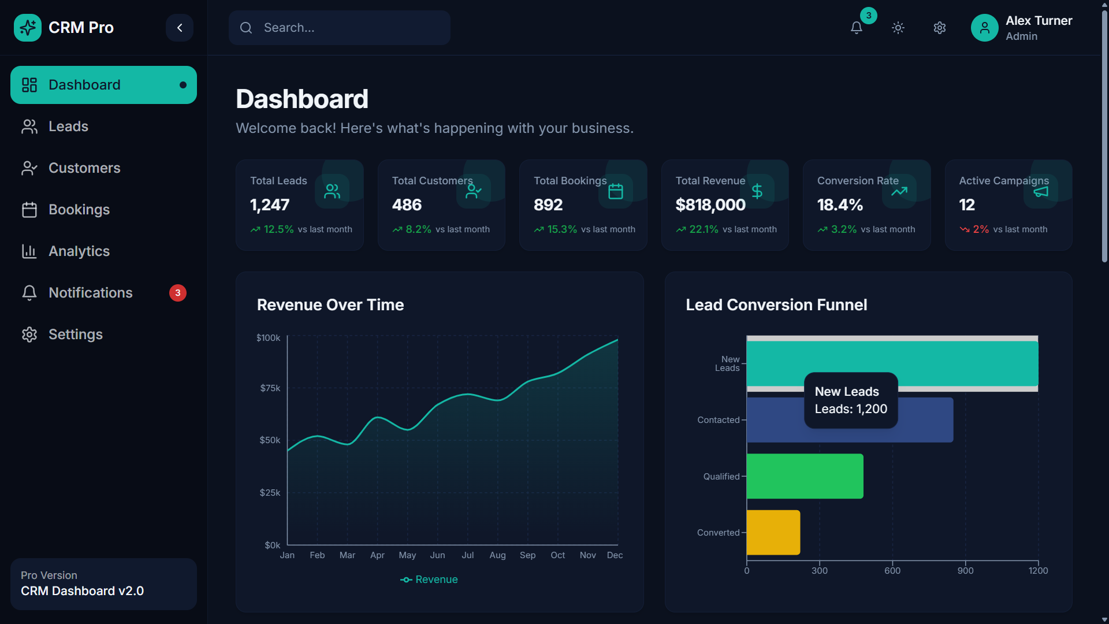
Task: Click the Revenue Over Time chart title
Action: point(330,305)
